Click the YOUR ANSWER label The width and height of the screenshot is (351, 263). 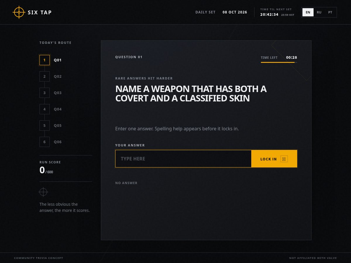click(130, 145)
